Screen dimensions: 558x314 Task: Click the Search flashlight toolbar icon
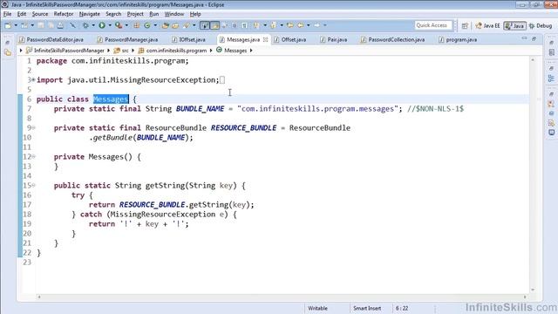tap(186, 25)
